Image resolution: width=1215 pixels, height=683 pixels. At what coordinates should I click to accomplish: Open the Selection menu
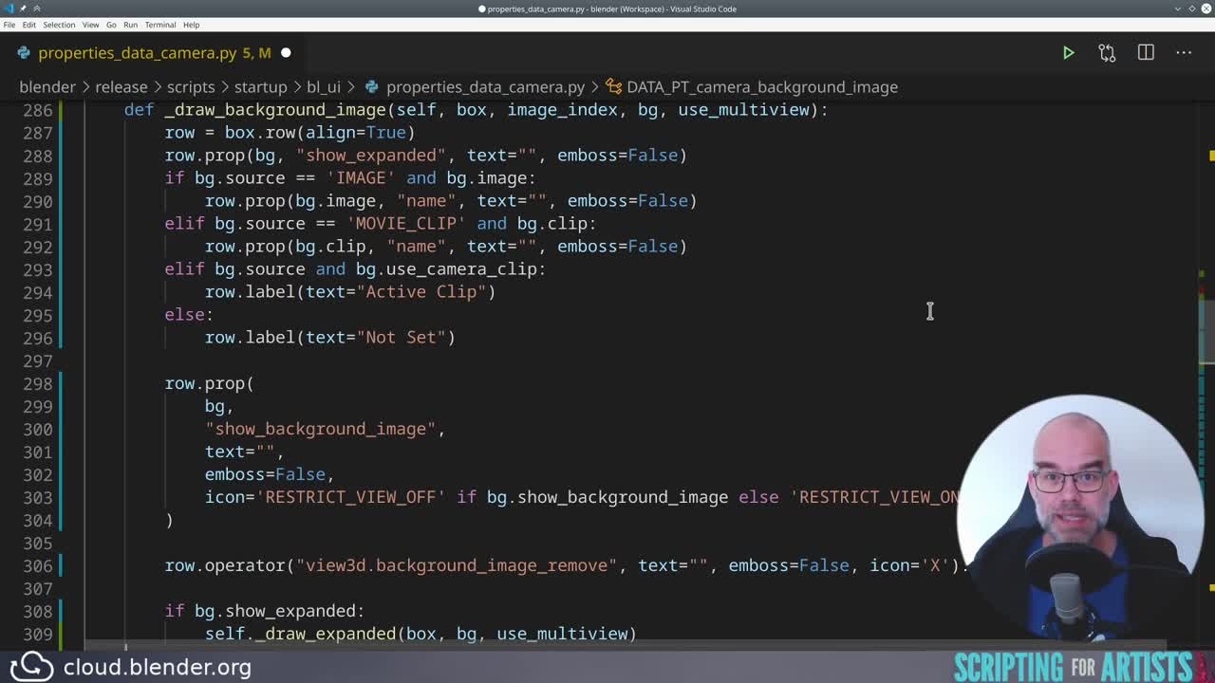click(59, 25)
